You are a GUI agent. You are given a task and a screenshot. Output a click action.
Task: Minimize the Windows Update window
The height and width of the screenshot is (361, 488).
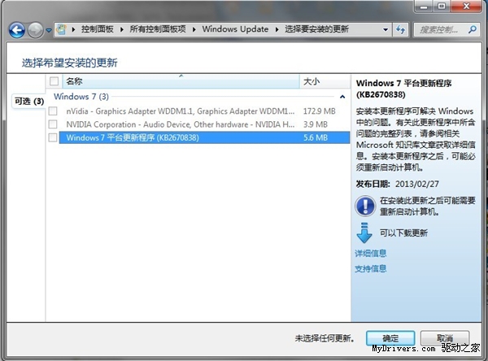tap(424, 6)
